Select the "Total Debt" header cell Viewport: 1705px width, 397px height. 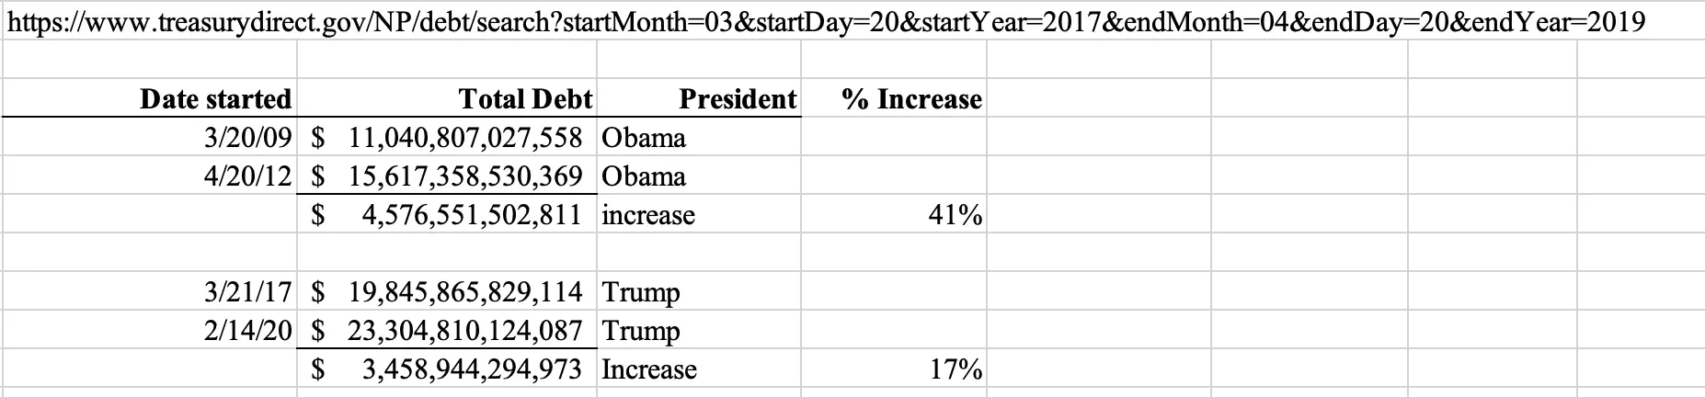(525, 98)
